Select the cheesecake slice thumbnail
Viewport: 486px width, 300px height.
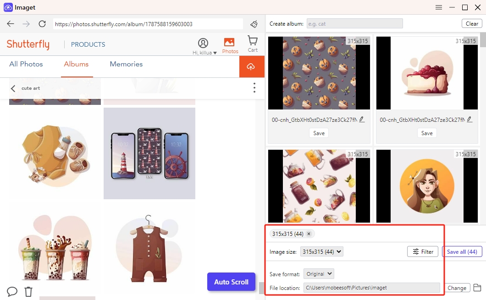point(427,73)
